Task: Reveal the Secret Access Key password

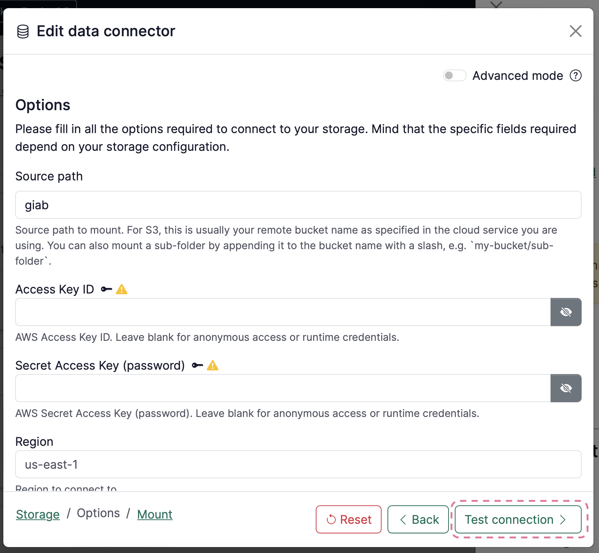Action: pos(566,388)
